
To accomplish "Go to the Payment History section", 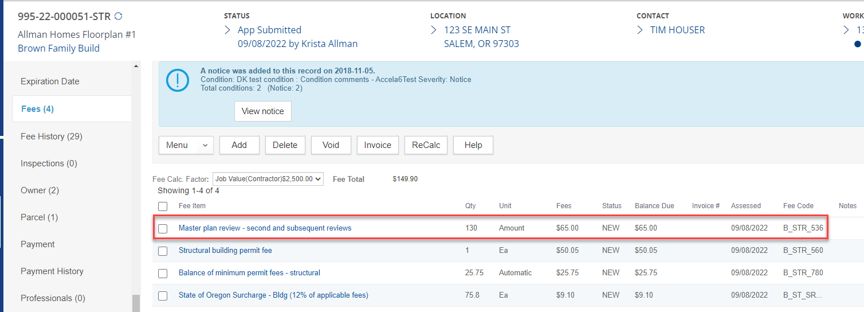I will click(x=52, y=271).
